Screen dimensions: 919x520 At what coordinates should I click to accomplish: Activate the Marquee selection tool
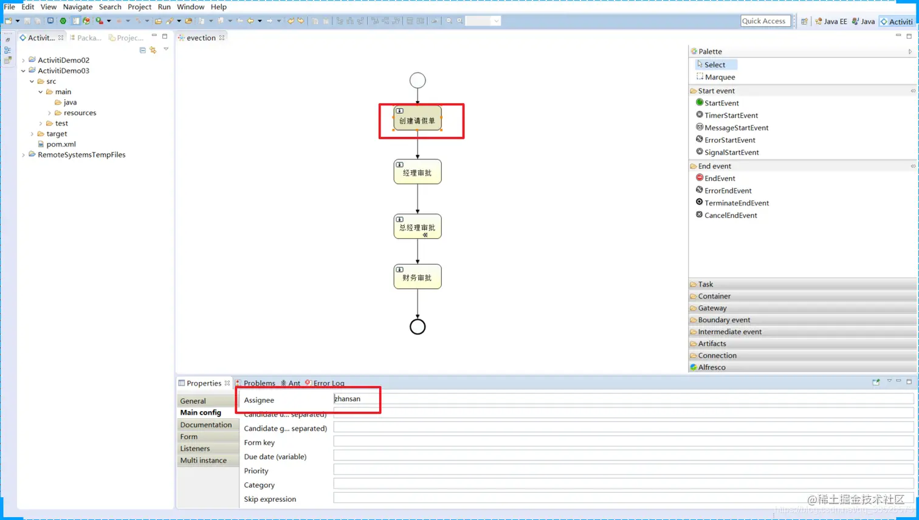(x=715, y=77)
